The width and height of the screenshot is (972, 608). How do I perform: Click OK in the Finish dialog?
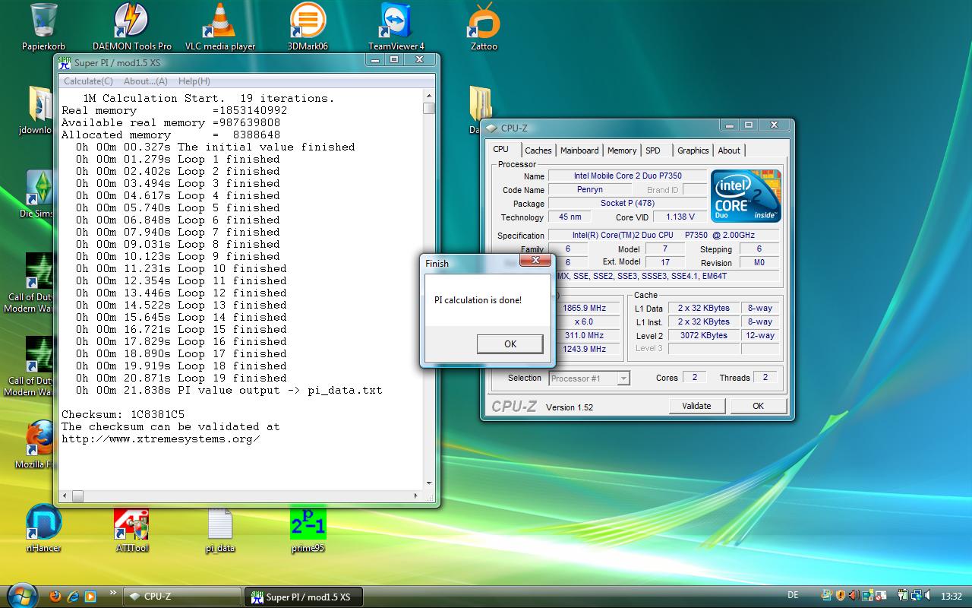tap(510, 344)
